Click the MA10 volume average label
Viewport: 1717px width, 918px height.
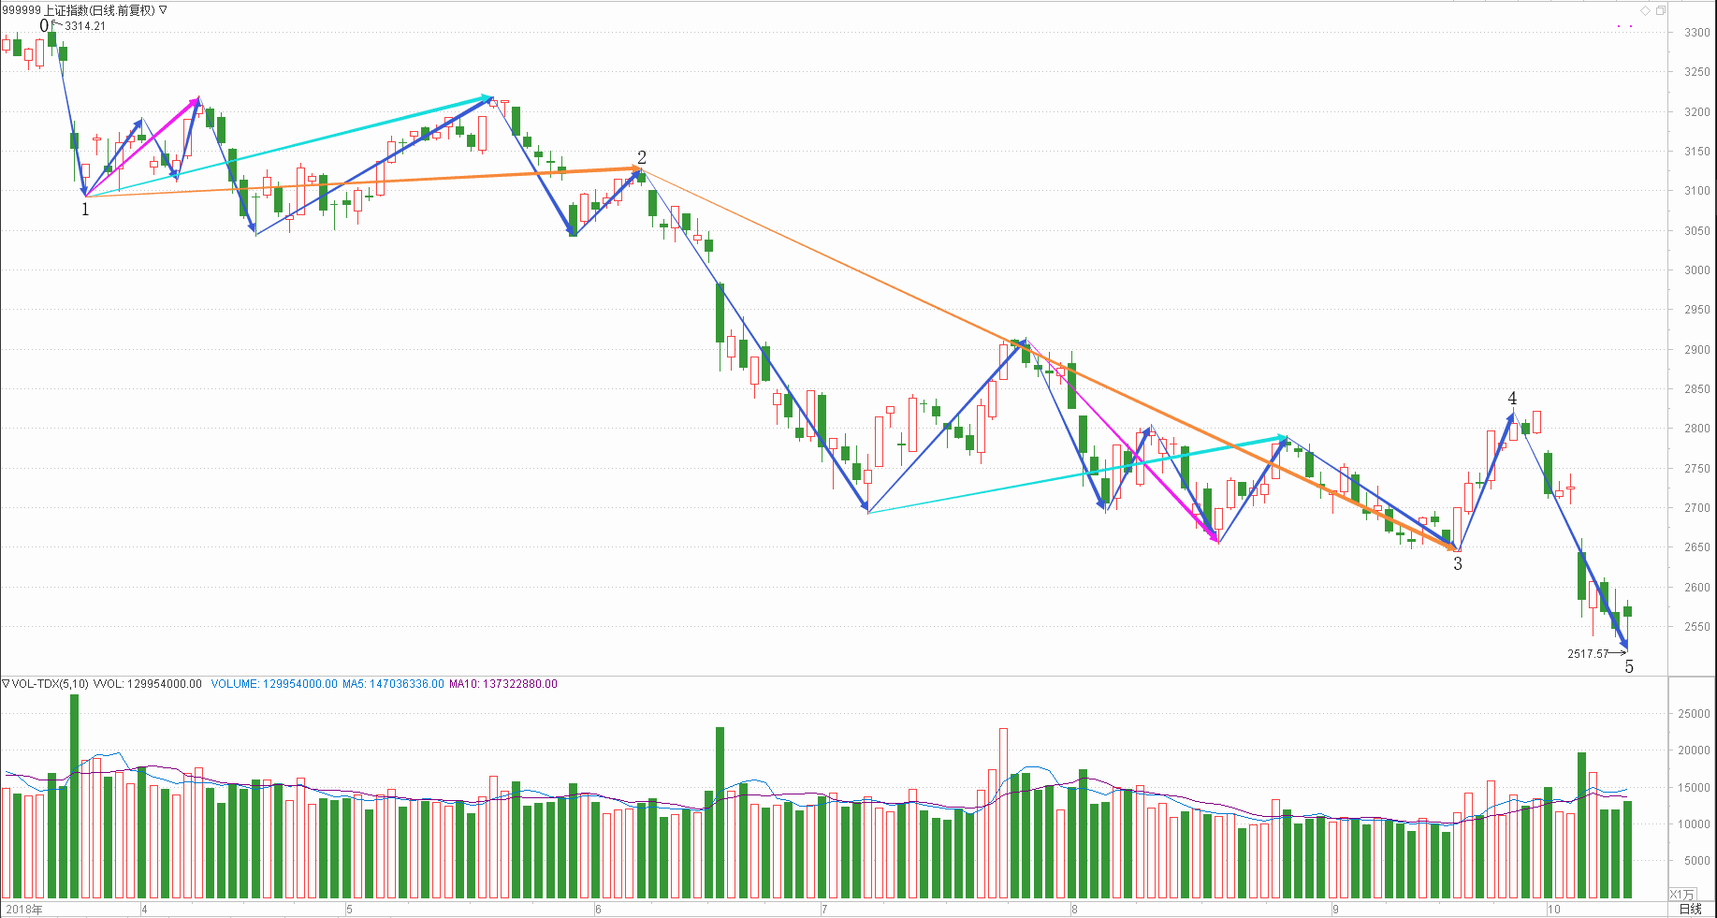pos(502,684)
